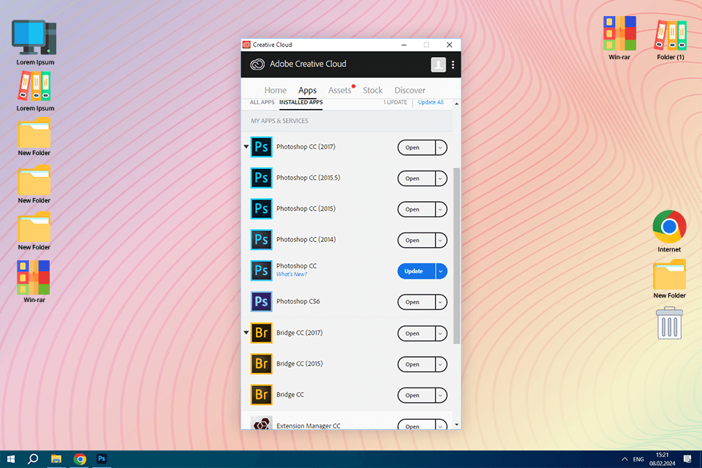Open Photoshop CS6 with its button
This screenshot has width=702, height=468.
[416, 302]
